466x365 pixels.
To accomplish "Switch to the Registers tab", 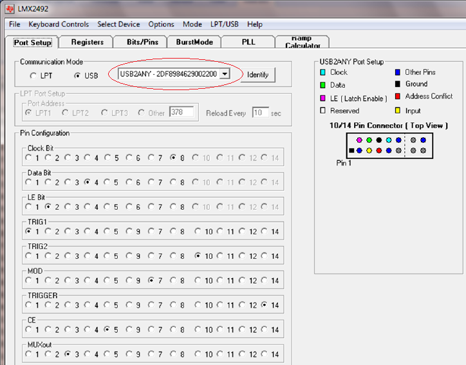I will click(87, 42).
